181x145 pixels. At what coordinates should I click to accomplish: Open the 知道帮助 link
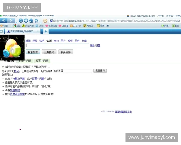tap(15, 90)
